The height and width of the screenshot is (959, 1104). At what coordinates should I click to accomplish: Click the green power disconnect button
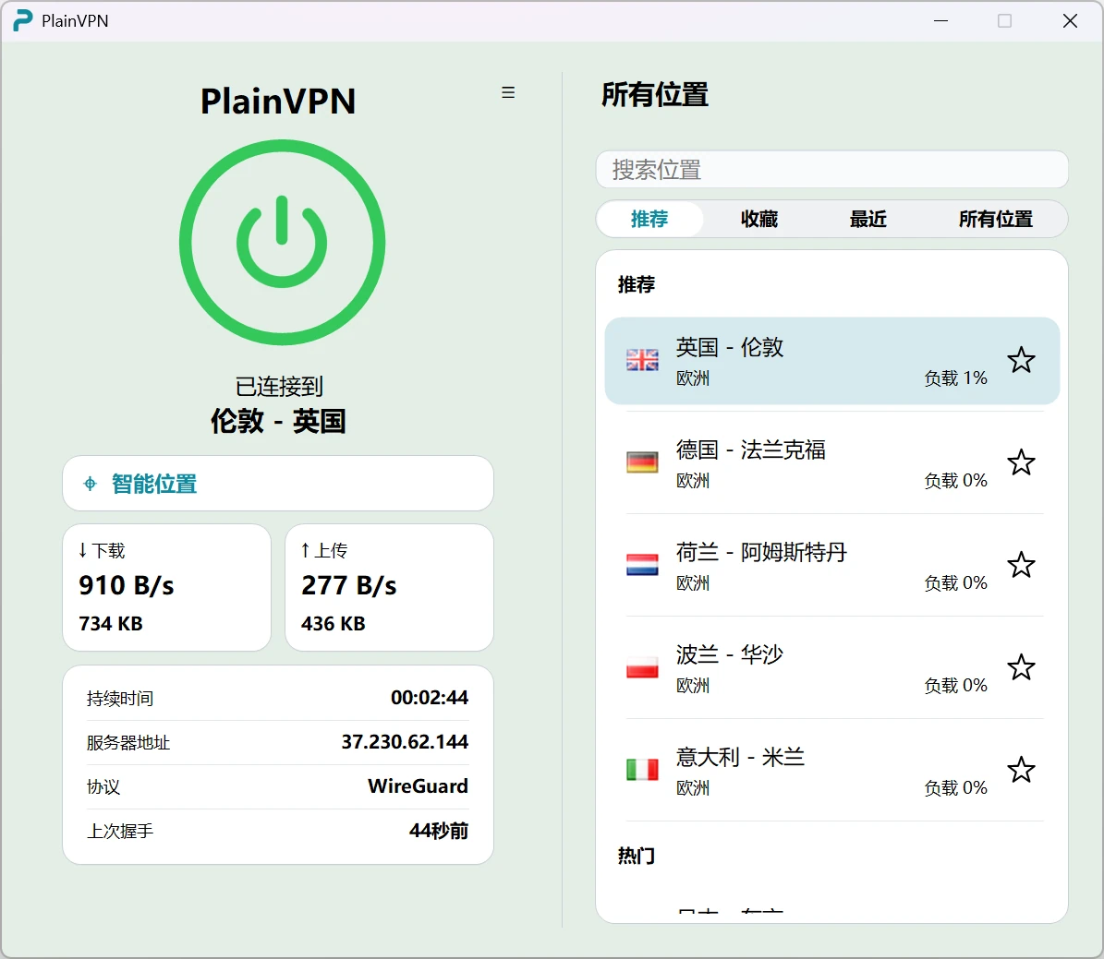(x=282, y=242)
